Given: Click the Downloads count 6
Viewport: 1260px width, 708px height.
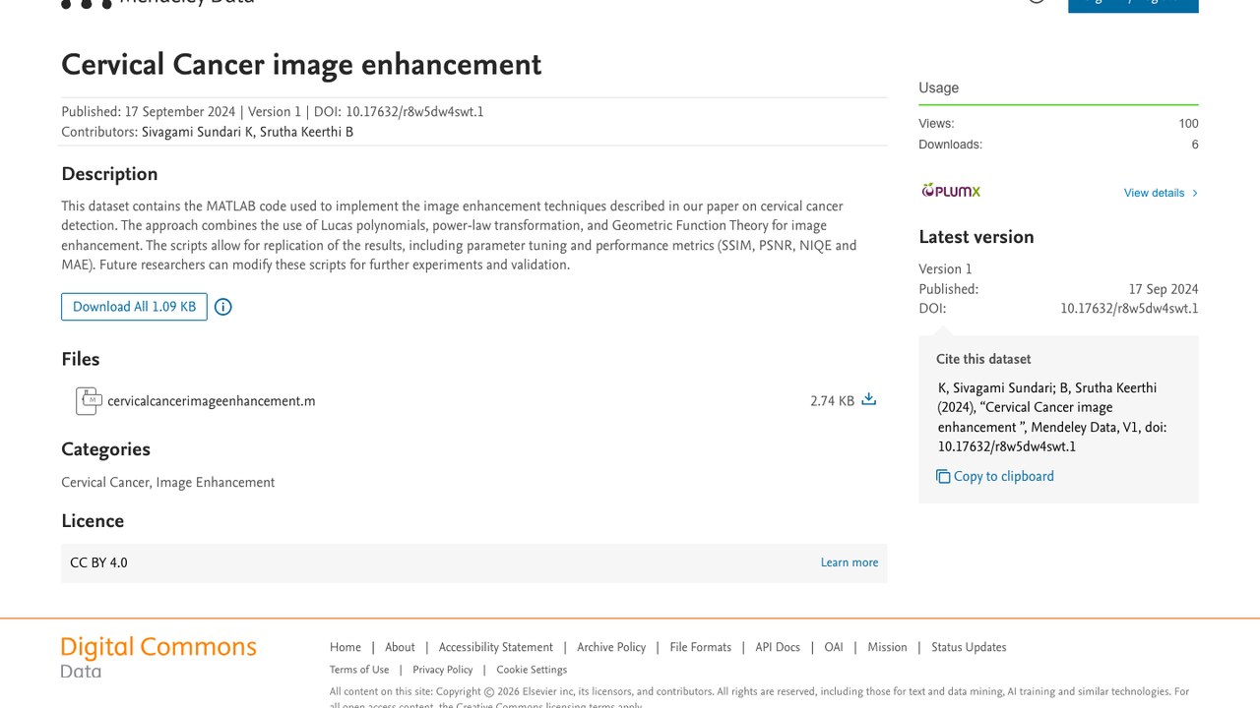Looking at the screenshot, I should pyautogui.click(x=1195, y=145).
